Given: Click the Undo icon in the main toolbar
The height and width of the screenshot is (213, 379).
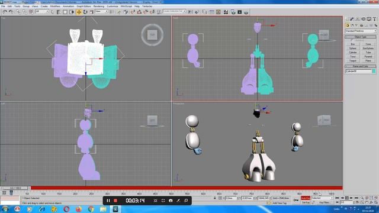Looking at the screenshot, I should pos(5,12).
